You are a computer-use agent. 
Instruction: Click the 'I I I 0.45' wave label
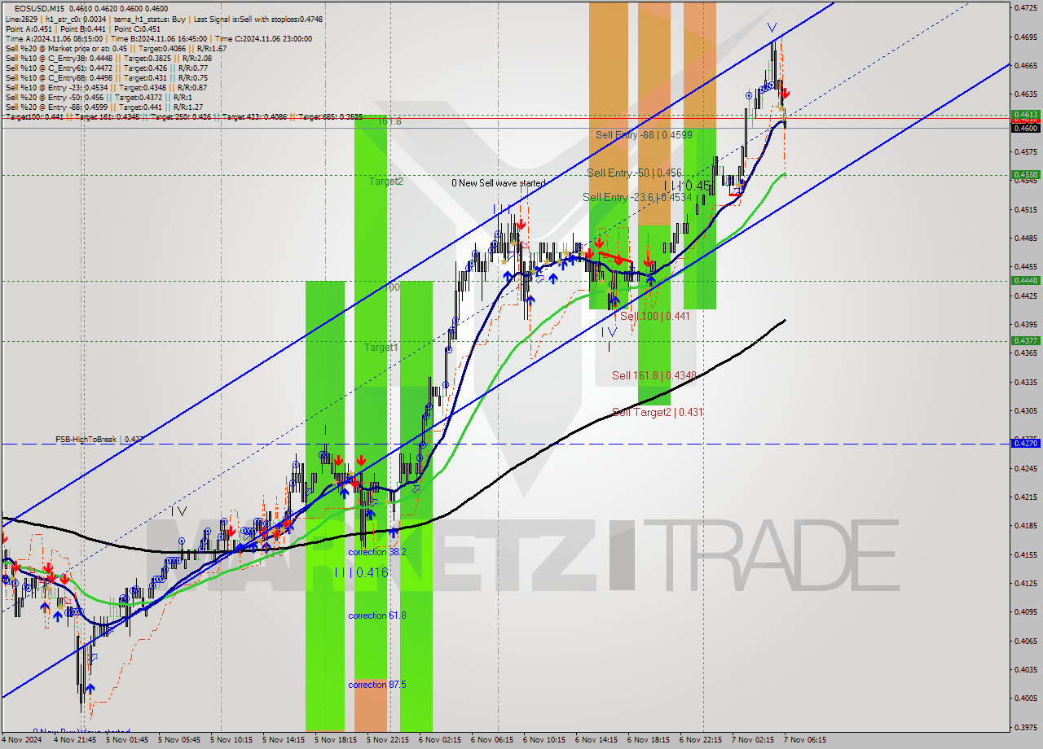coord(686,186)
